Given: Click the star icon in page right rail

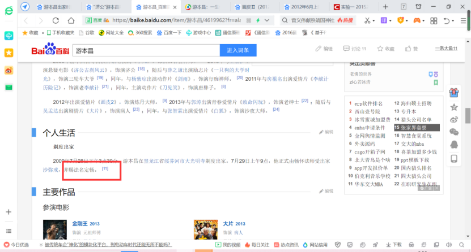Looking at the screenshot, I should click(x=454, y=107).
